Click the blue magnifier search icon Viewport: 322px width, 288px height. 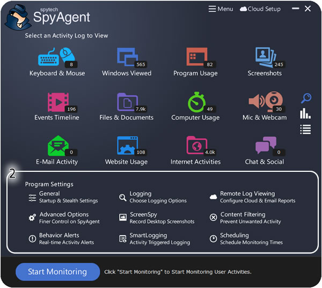click(306, 98)
